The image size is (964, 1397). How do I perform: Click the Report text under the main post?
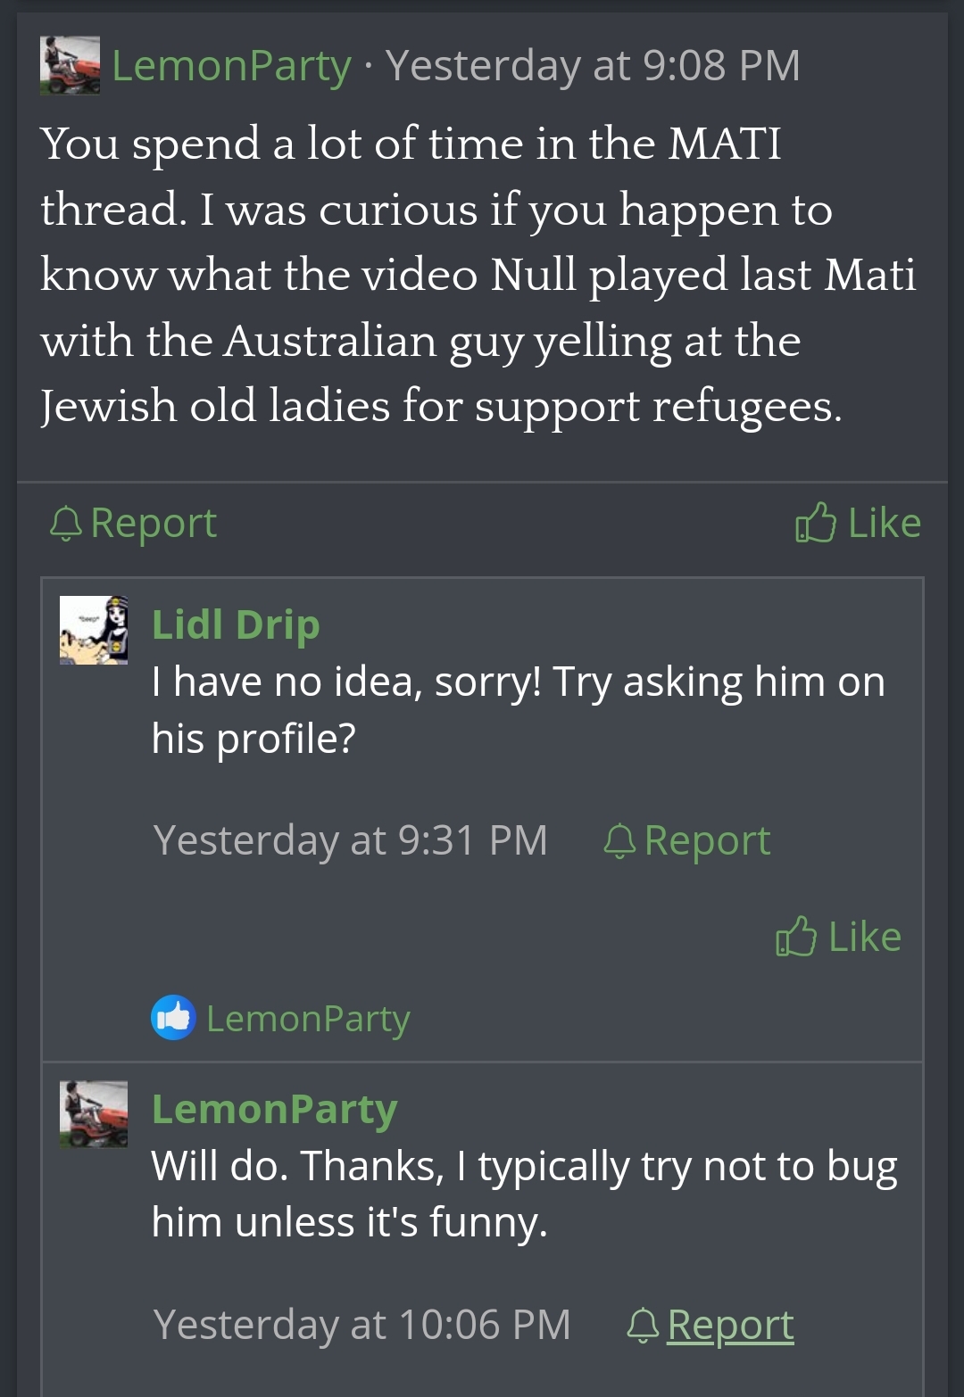[154, 524]
